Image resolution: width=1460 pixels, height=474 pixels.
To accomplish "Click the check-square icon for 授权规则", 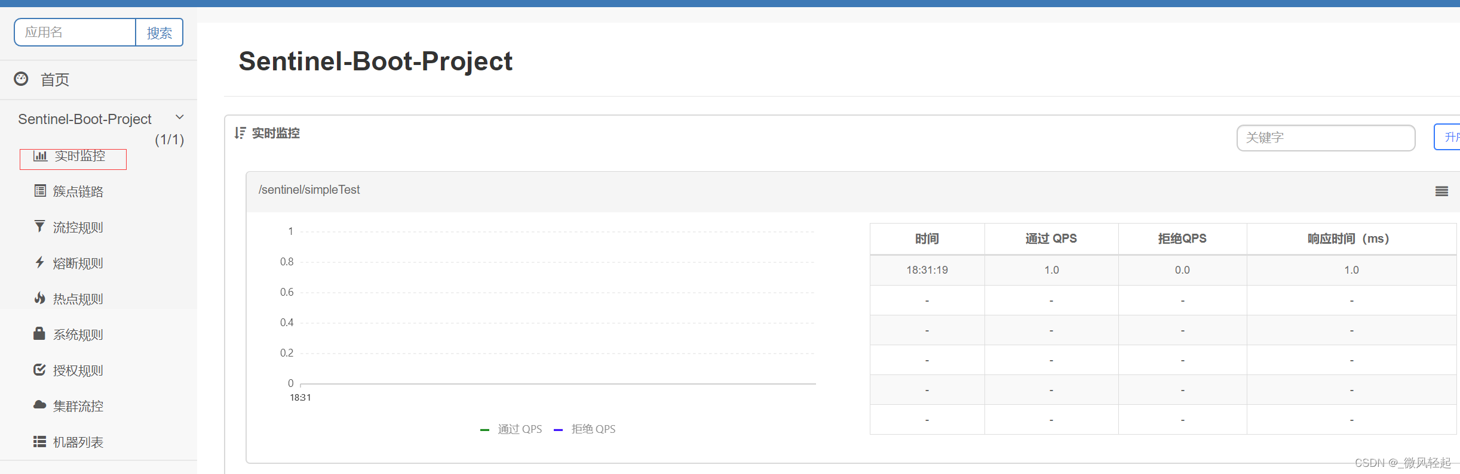I will (x=39, y=370).
